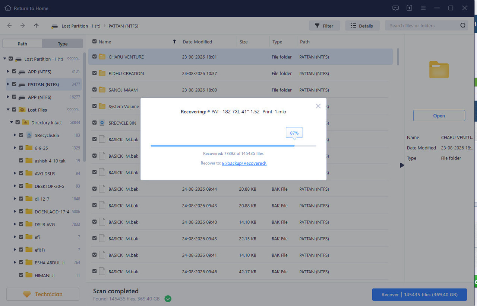Screen dimensions: 477x306
Task: Collapse the preview panel with side arrow
Action: (x=402, y=165)
